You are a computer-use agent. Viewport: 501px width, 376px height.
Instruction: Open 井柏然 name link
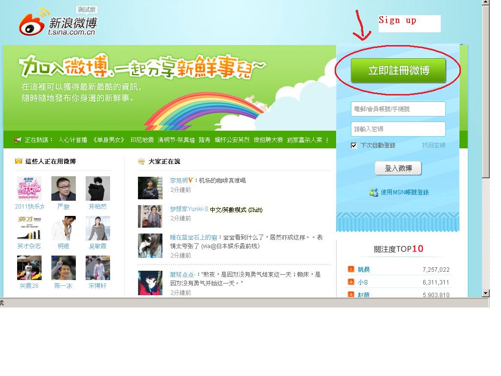point(97,207)
